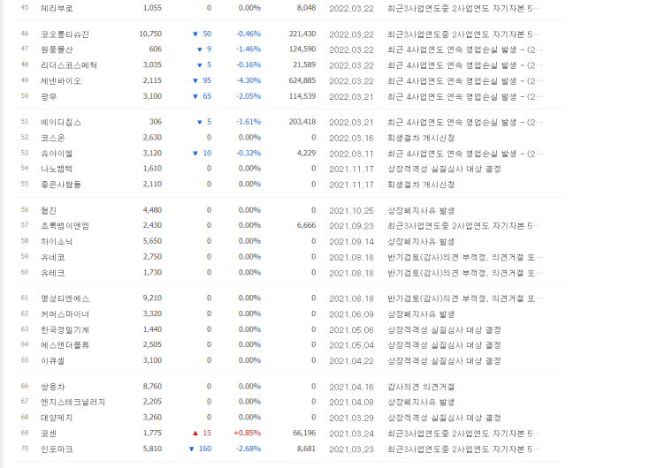Click the red up arrow beside 15
The image size is (657, 468).
tap(195, 433)
